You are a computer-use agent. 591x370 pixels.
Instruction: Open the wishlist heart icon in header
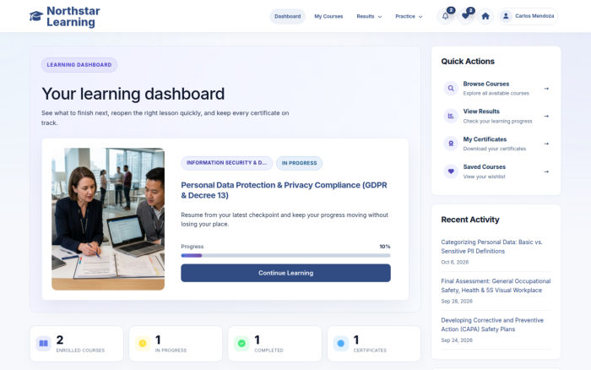pos(465,16)
